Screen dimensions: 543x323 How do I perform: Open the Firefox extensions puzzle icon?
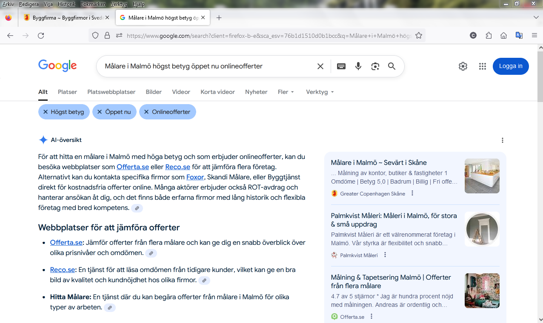(x=489, y=36)
